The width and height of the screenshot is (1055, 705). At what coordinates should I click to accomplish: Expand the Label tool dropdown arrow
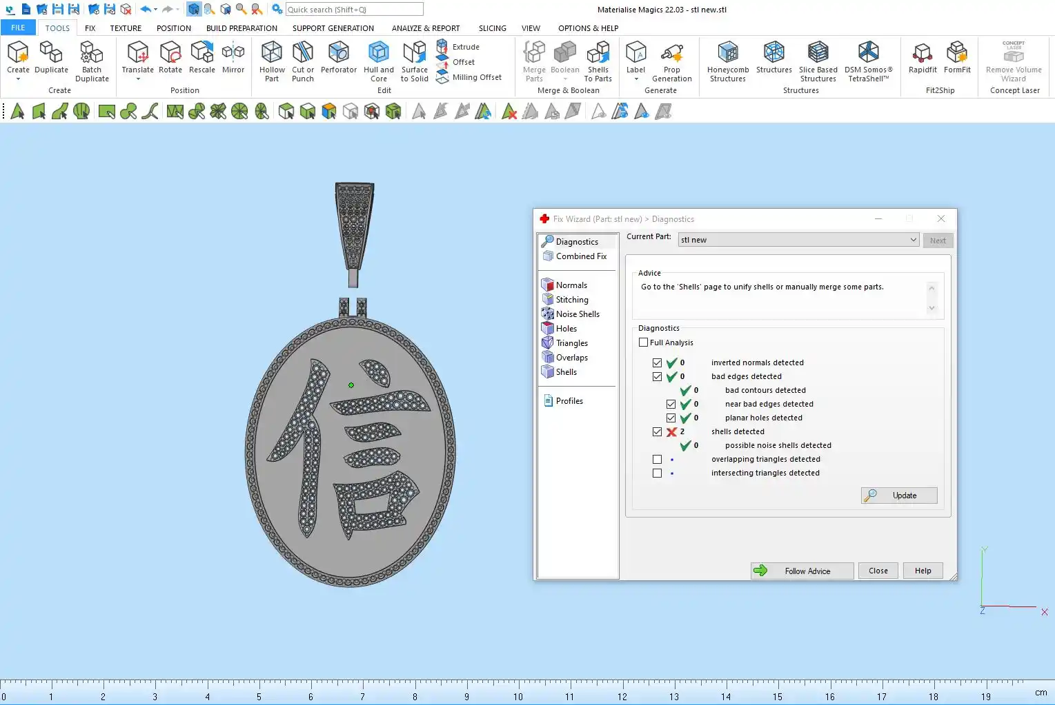[635, 79]
